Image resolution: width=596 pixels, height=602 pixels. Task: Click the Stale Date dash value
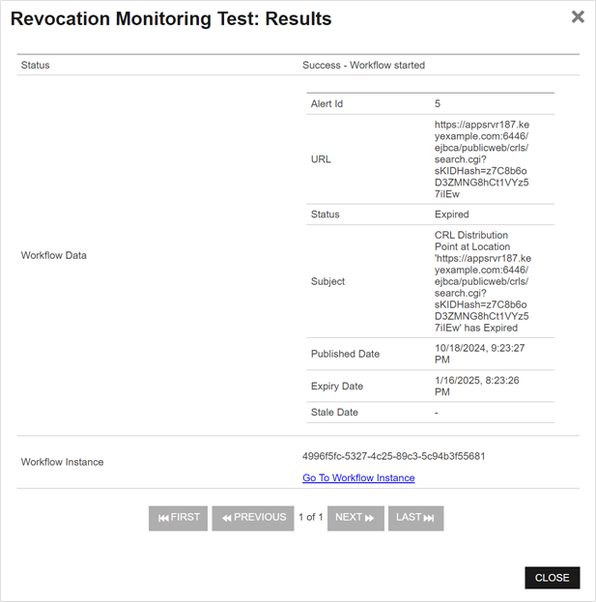point(437,413)
